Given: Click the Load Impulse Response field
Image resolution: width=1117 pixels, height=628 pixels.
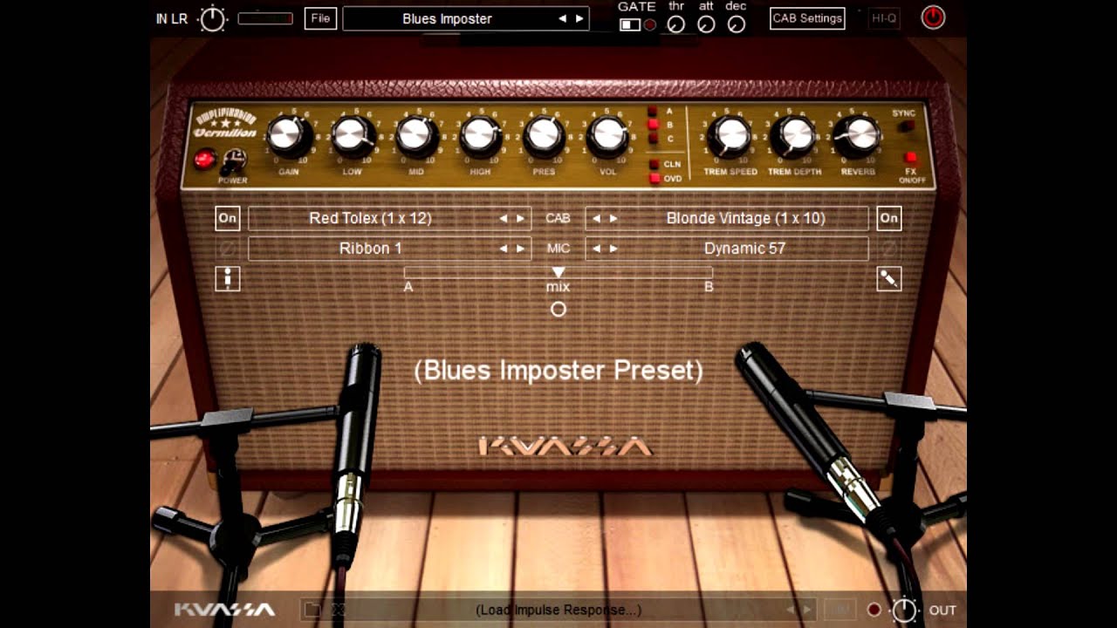Looking at the screenshot, I should [x=558, y=610].
